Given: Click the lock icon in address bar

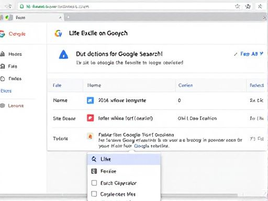Looking at the screenshot, I should point(21,7).
